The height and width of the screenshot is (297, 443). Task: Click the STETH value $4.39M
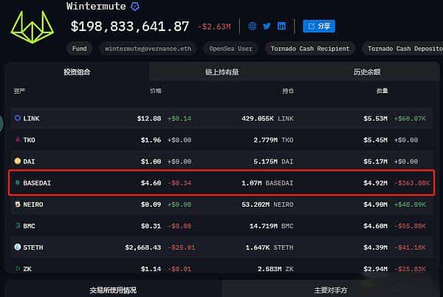pyautogui.click(x=376, y=247)
